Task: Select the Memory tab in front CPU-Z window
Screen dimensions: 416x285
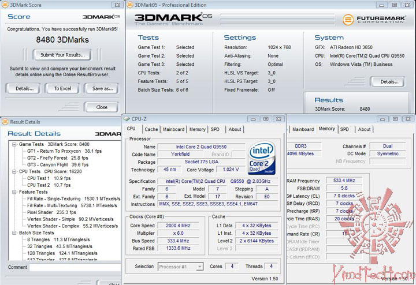Action: (197, 129)
